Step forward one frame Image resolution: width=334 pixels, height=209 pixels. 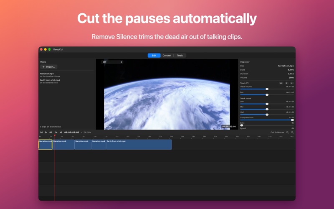pyautogui.click(x=56, y=133)
